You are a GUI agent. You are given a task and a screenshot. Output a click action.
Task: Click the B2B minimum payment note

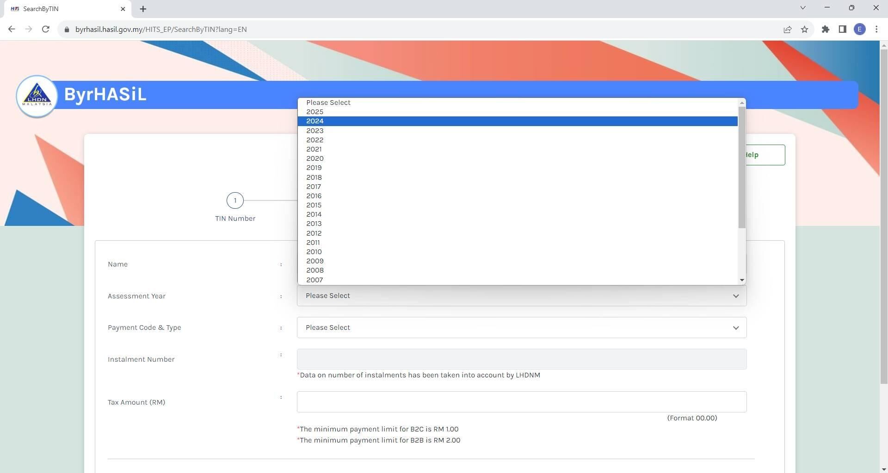click(x=379, y=440)
